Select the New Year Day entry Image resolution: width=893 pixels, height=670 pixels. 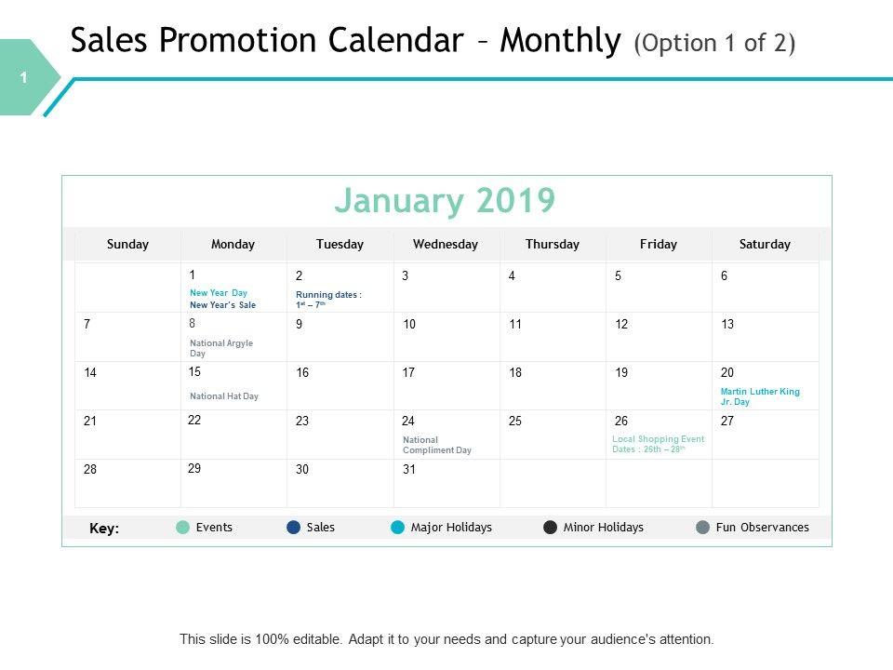tap(219, 293)
